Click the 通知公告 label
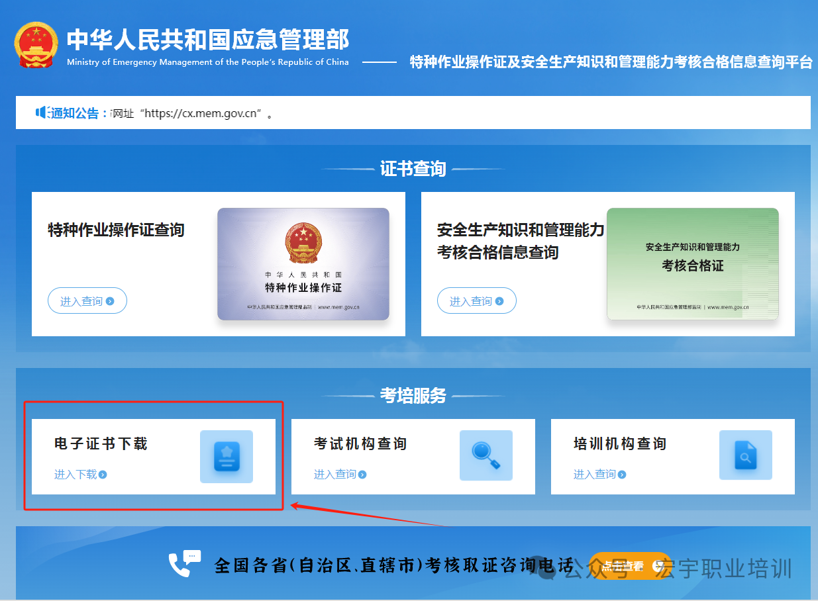The width and height of the screenshot is (818, 601). [78, 113]
